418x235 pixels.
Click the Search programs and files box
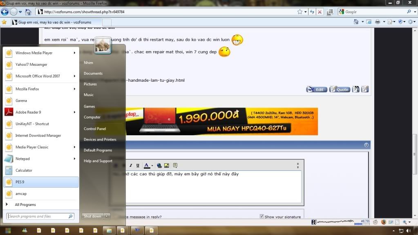click(40, 216)
